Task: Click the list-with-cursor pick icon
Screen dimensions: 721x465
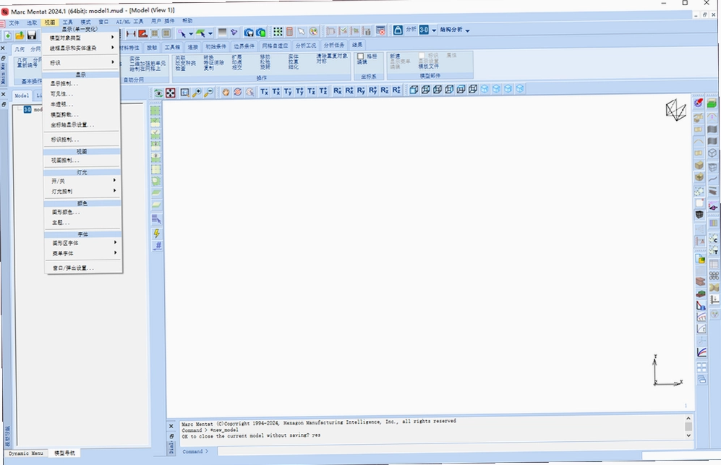Action: point(156,219)
